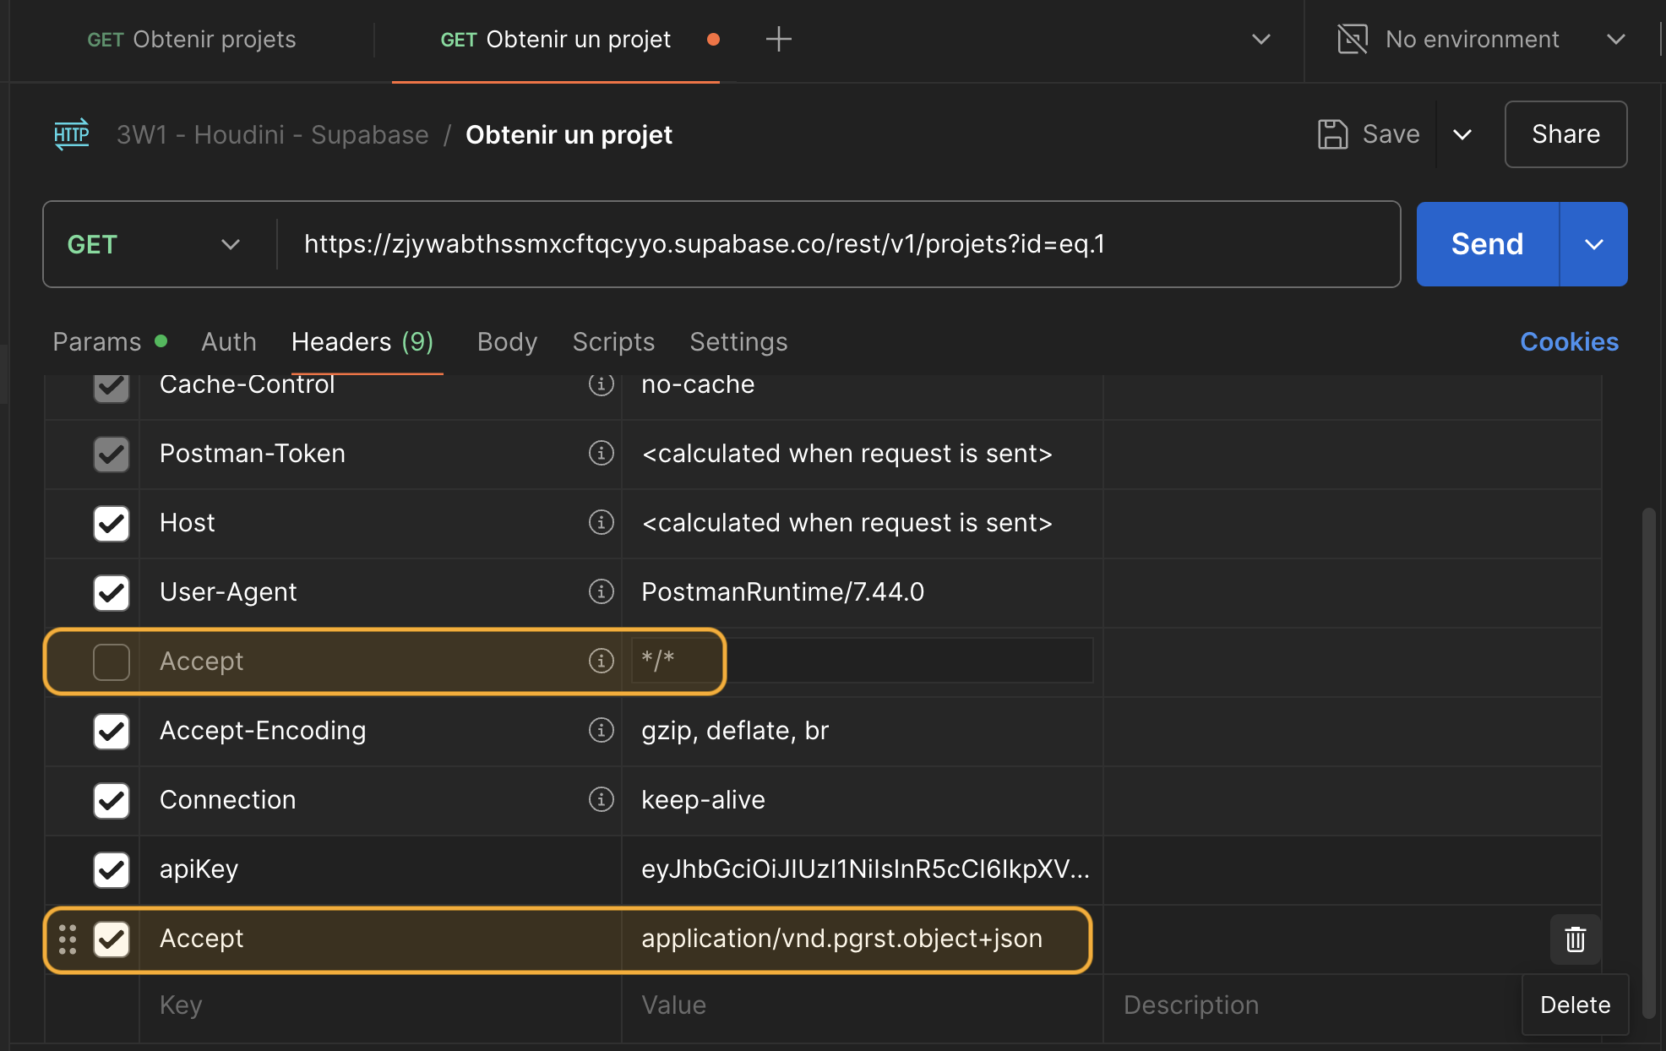
Task: Click the empty Key input field
Action: (x=380, y=1005)
